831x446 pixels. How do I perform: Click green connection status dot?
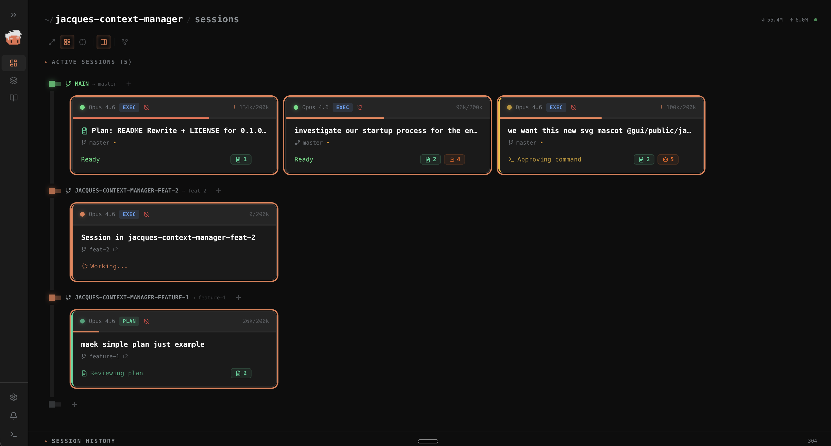coord(816,20)
